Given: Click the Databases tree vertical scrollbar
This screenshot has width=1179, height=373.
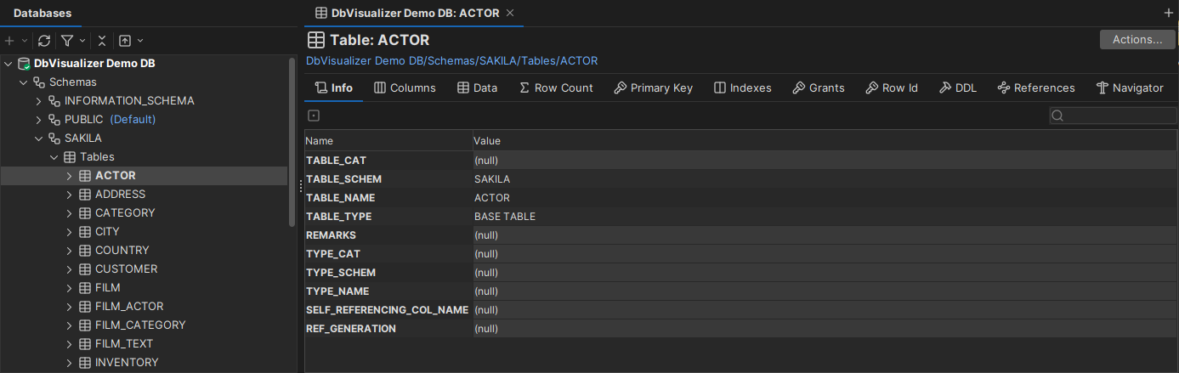Looking at the screenshot, I should click(292, 140).
